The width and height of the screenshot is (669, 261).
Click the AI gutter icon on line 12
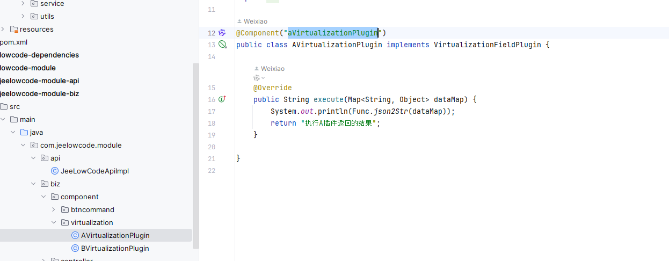coord(222,33)
